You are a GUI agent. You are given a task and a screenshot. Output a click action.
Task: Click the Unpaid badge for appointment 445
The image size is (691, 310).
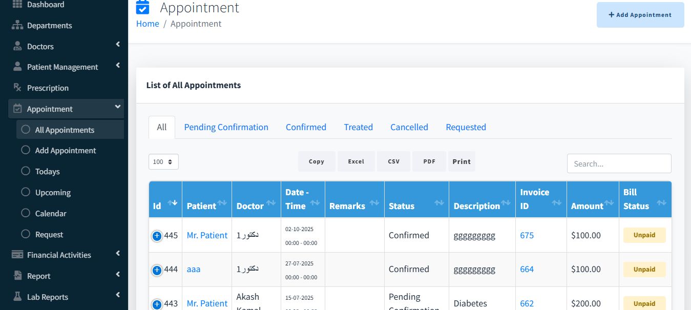pyautogui.click(x=644, y=235)
